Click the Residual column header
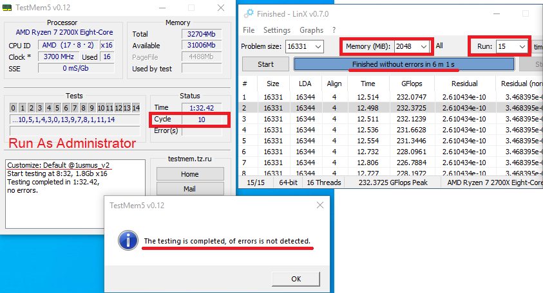The width and height of the screenshot is (543, 293). (464, 84)
